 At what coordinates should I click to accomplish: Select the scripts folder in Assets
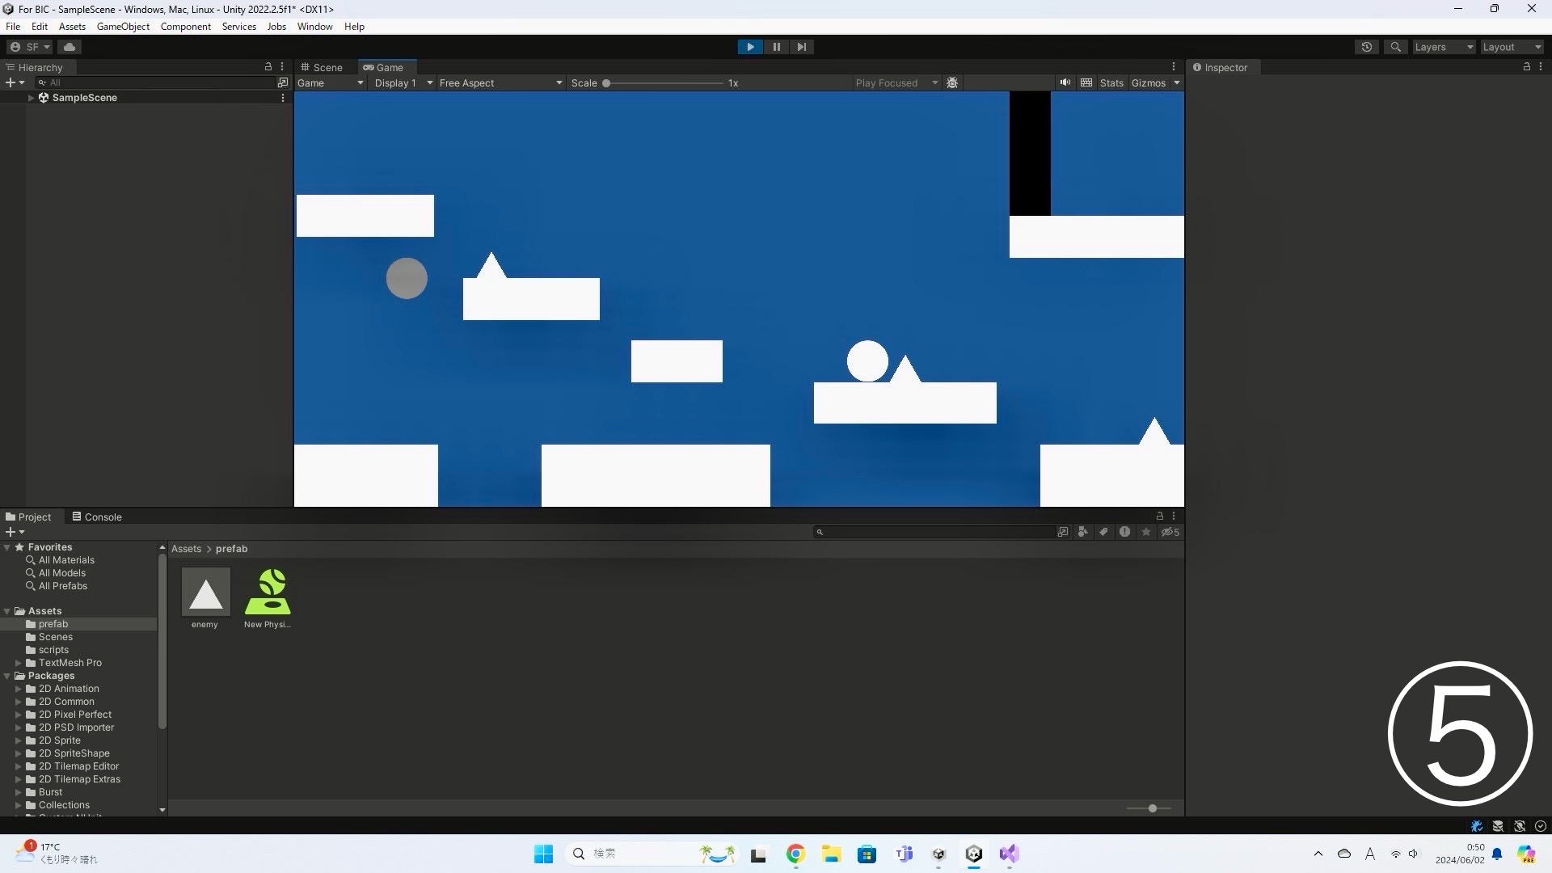pyautogui.click(x=53, y=650)
